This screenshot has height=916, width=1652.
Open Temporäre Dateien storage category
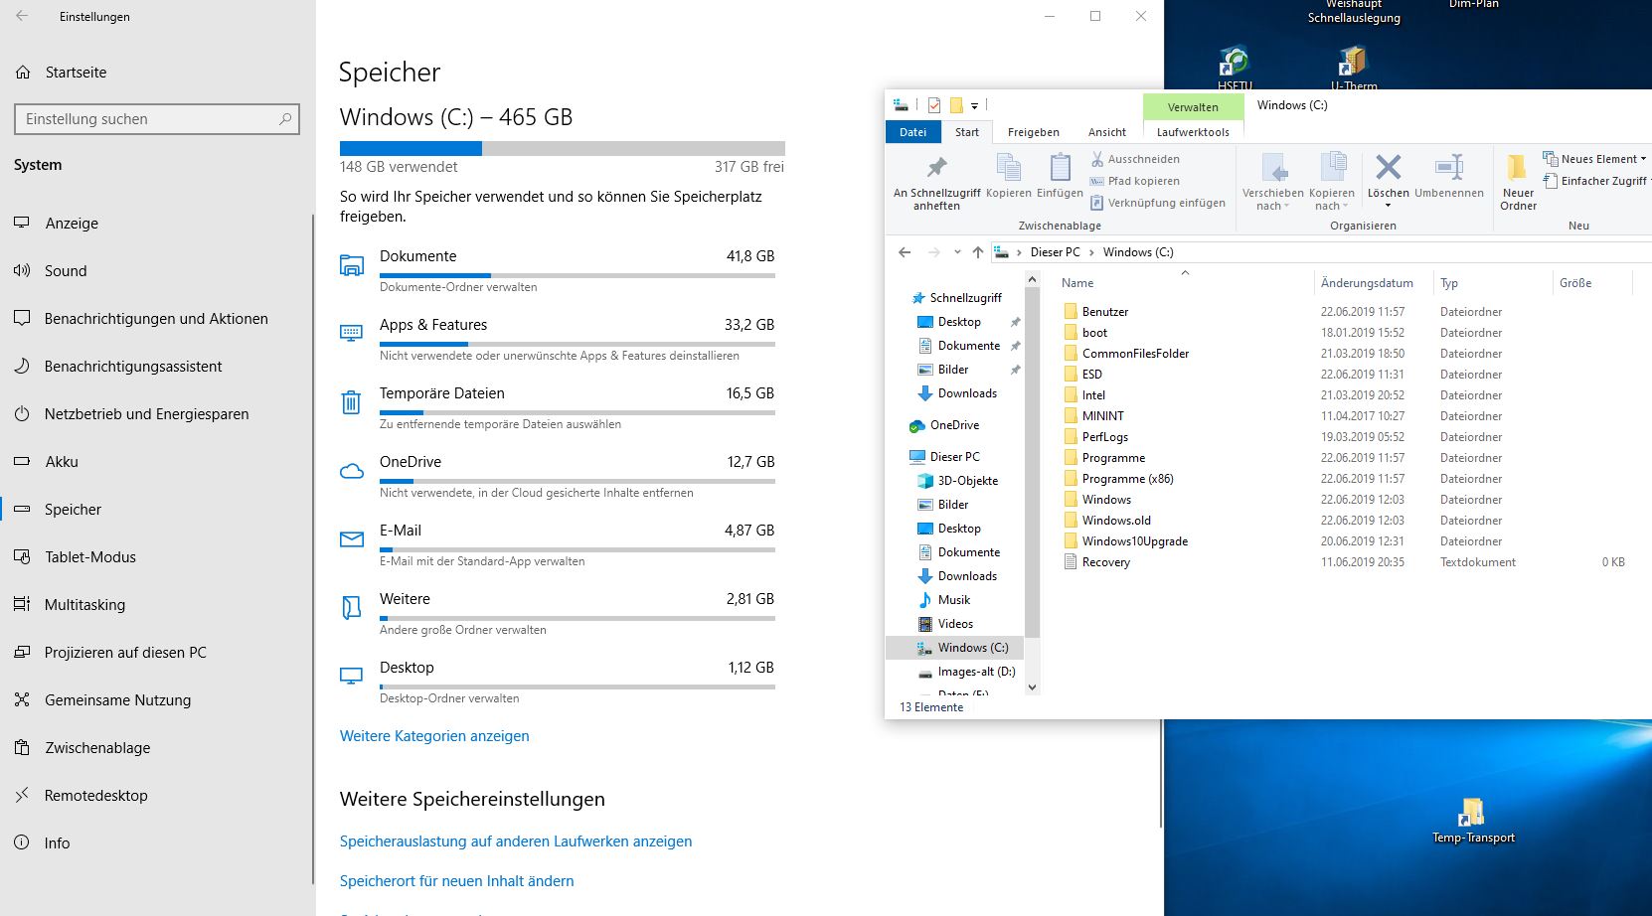click(558, 407)
